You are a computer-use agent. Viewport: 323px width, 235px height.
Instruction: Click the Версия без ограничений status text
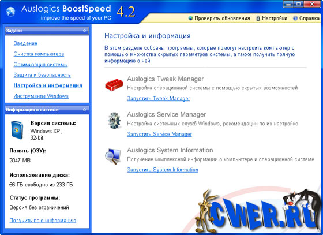point(39,207)
